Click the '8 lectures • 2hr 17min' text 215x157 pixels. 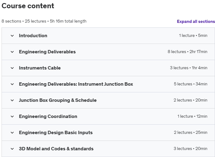188,52
